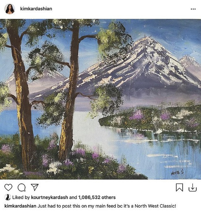Click kimkardashian username in the caption
201x211 pixels.
[20, 206]
